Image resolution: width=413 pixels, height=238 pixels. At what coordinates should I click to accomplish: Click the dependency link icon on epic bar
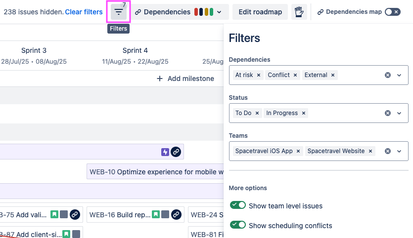coord(176,152)
